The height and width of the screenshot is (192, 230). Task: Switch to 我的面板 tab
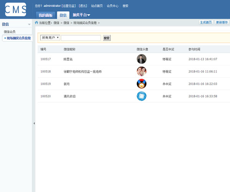click(x=46, y=15)
